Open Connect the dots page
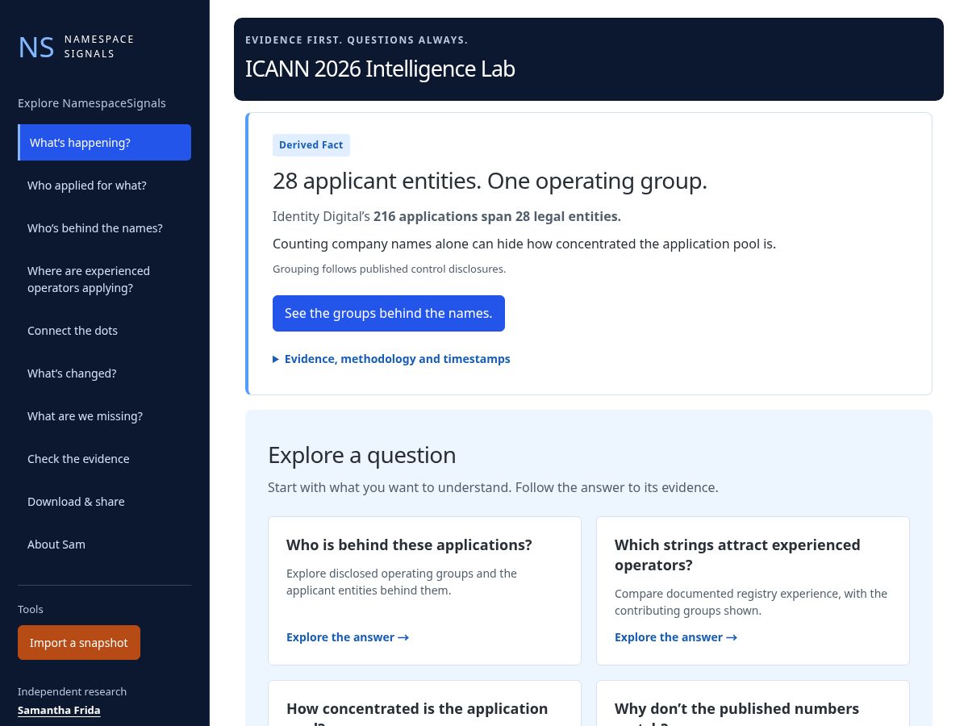Viewport: 968px width, 726px height. click(105, 331)
